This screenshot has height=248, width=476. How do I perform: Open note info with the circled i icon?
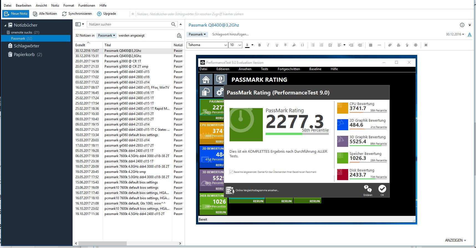[x=462, y=25]
